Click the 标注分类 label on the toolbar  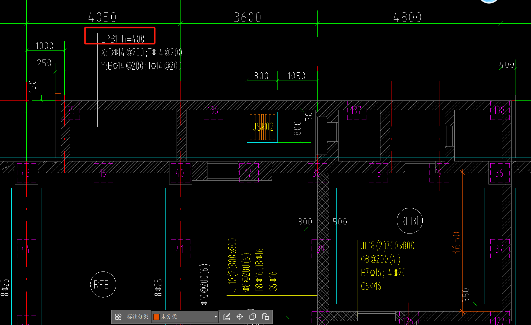tap(138, 317)
